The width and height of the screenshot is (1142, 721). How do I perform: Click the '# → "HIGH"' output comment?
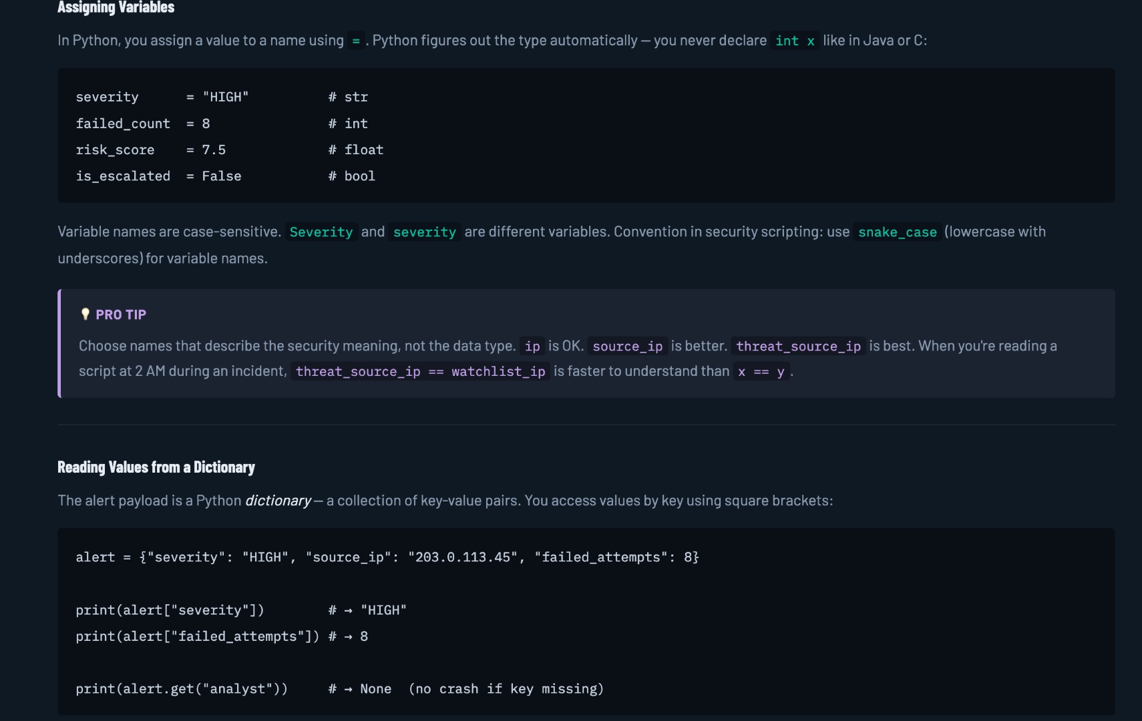point(367,610)
